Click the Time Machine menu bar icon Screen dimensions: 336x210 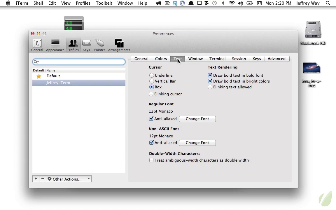[x=214, y=3]
